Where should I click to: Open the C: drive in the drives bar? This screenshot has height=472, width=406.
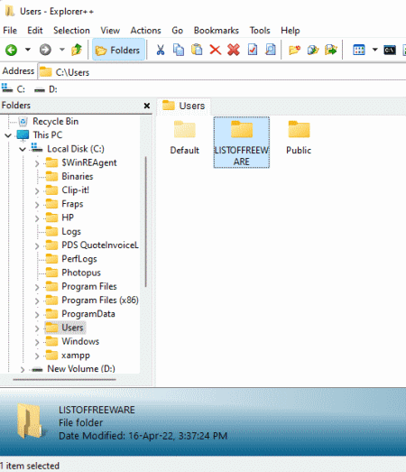(x=14, y=89)
